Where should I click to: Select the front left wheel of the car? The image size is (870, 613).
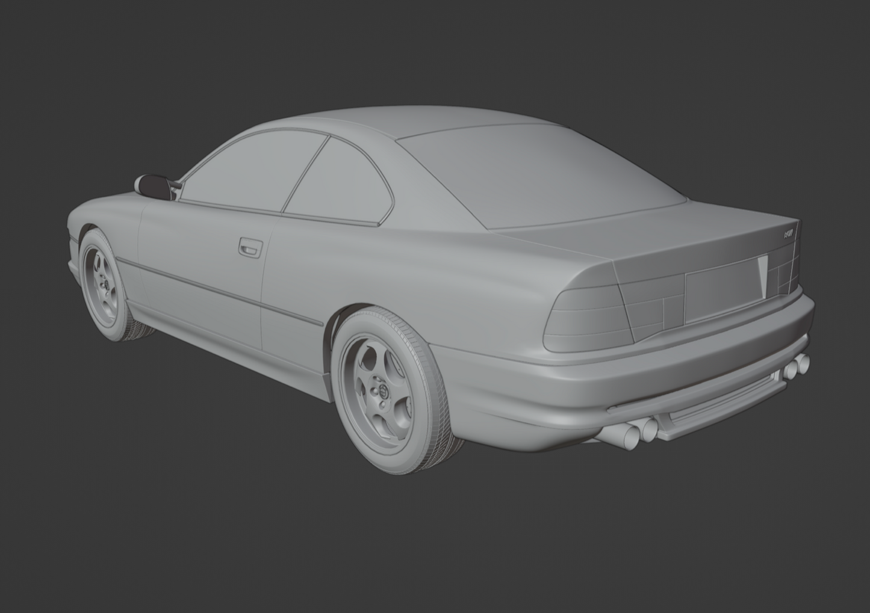click(x=110, y=286)
